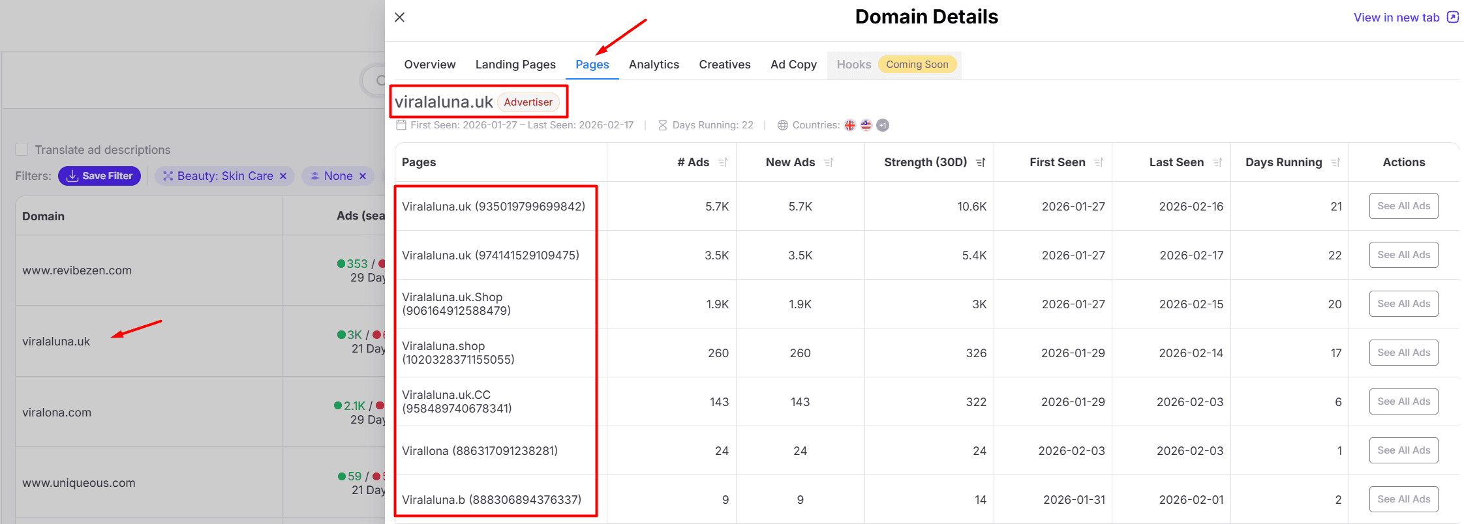Sort by Days Running column icon
This screenshot has height=524, width=1464.
point(1335,162)
